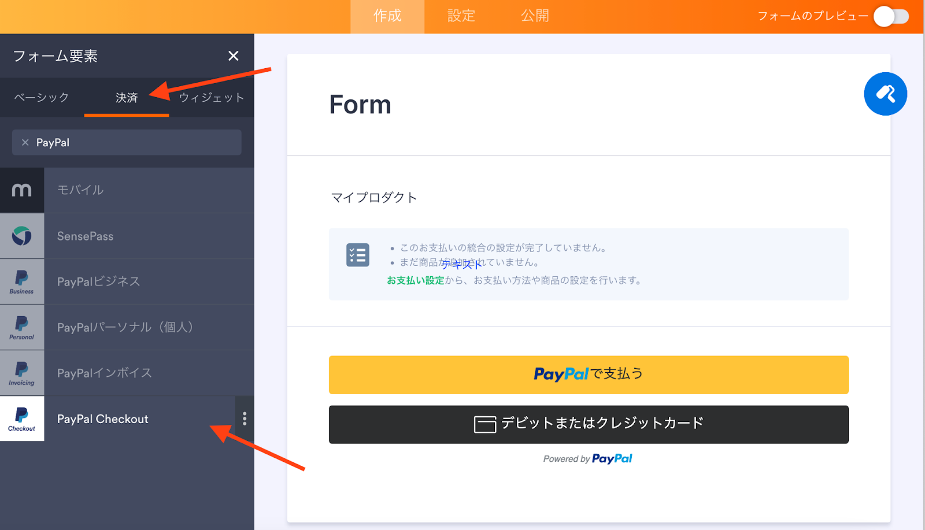Open PayPal Checkout more options menu
The image size is (925, 530).
point(245,418)
